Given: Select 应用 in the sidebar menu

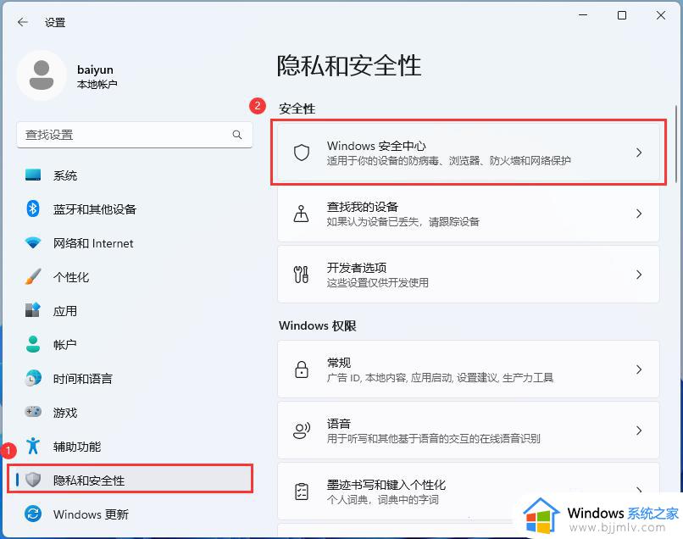Looking at the screenshot, I should pos(65,311).
